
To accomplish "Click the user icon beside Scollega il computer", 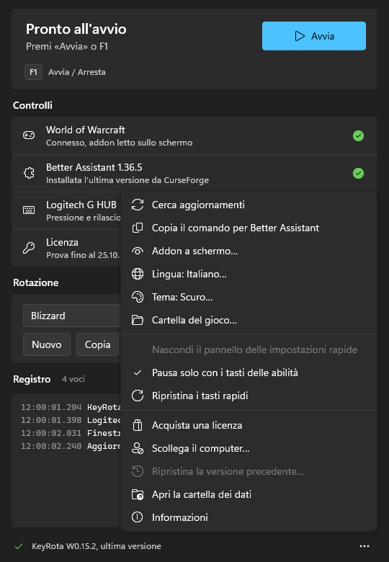I will coord(138,448).
